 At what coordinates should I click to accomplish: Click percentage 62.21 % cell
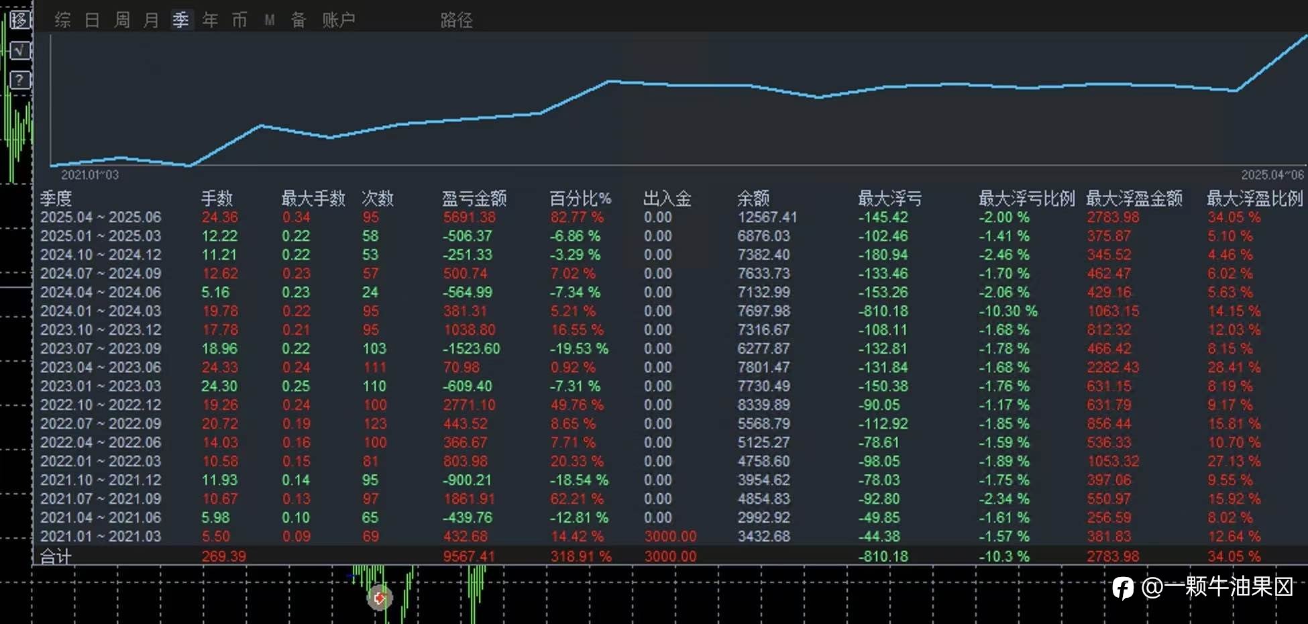click(x=577, y=499)
